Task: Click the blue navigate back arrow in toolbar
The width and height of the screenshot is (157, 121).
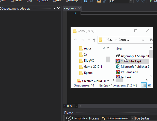Action: [86, 1]
